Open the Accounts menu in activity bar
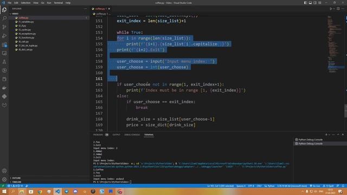 pos(4,171)
